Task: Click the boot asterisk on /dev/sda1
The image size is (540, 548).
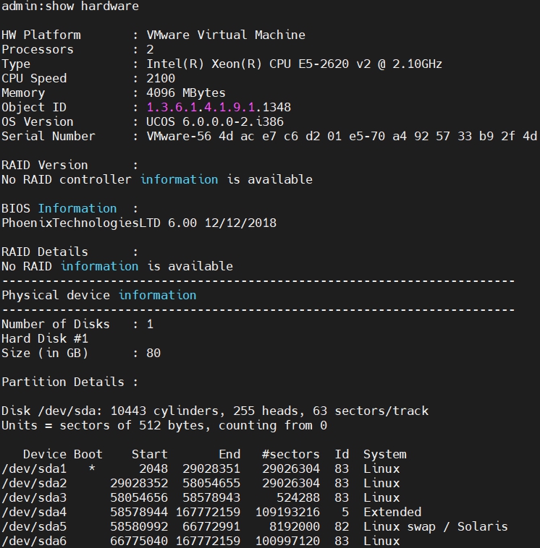Action: point(92,469)
